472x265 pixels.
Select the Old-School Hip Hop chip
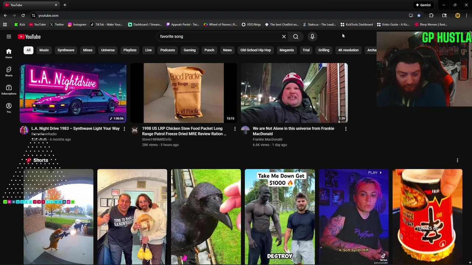[256, 50]
